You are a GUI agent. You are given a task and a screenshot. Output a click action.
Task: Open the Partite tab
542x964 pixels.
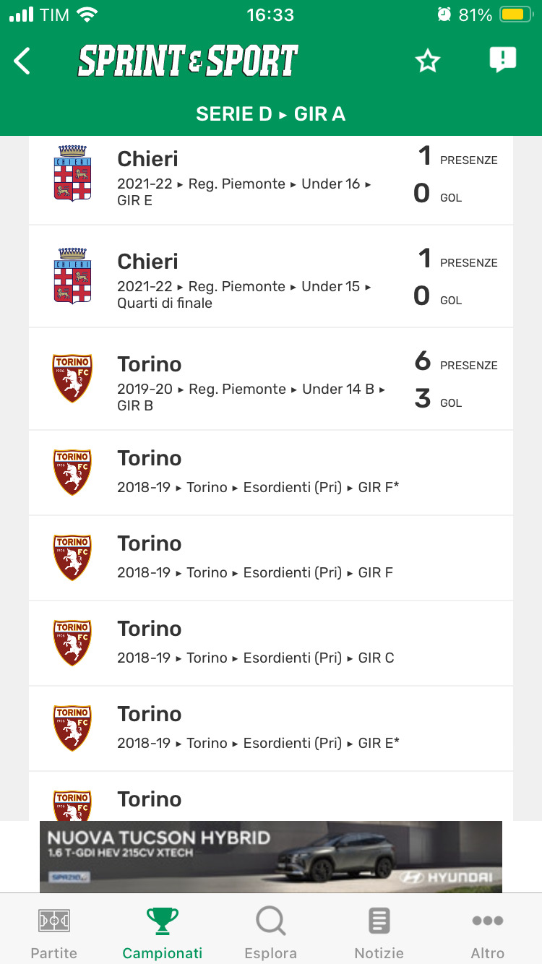(x=54, y=932)
